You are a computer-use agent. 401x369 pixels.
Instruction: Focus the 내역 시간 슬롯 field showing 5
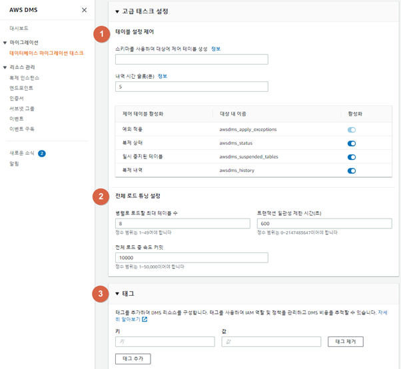(x=192, y=87)
